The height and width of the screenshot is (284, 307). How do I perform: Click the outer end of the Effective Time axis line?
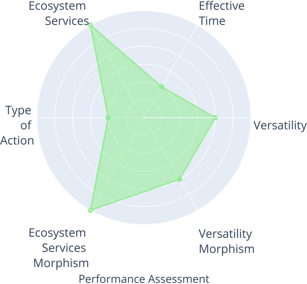coord(197,26)
